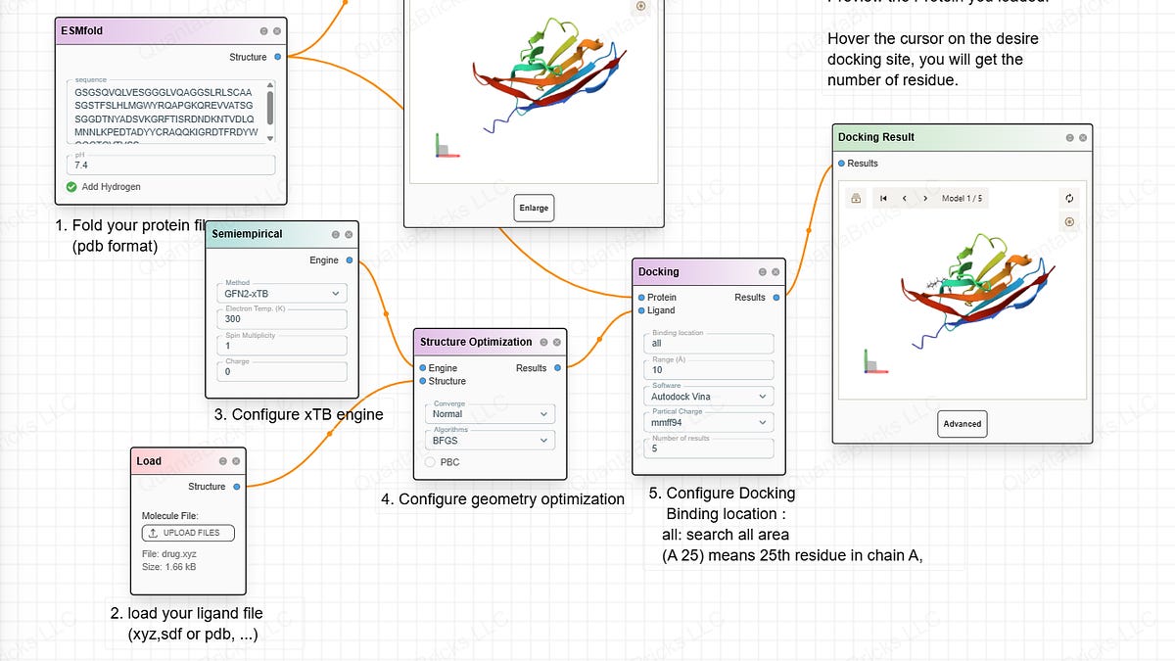Click the ESMfold node title bar

tap(171, 31)
